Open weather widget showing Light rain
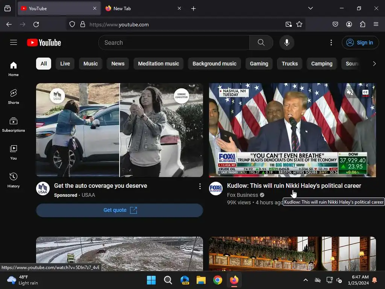385x289 pixels. (x=23, y=280)
